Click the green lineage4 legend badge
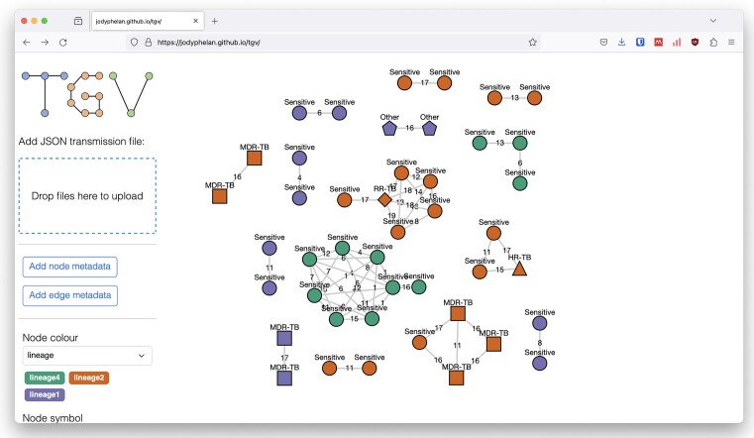Viewport: 754px width, 438px height. 45,378
